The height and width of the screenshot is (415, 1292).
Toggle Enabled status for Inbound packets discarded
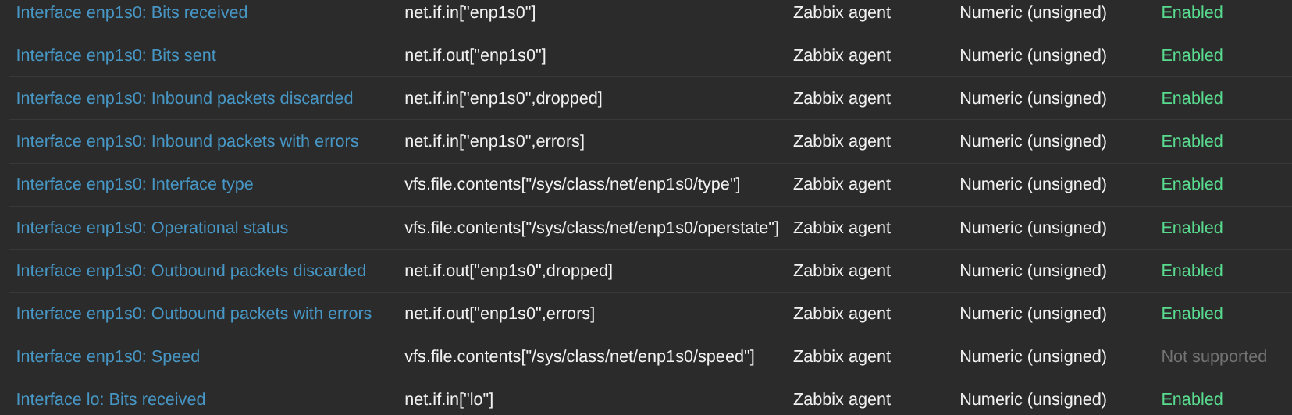click(x=1192, y=98)
